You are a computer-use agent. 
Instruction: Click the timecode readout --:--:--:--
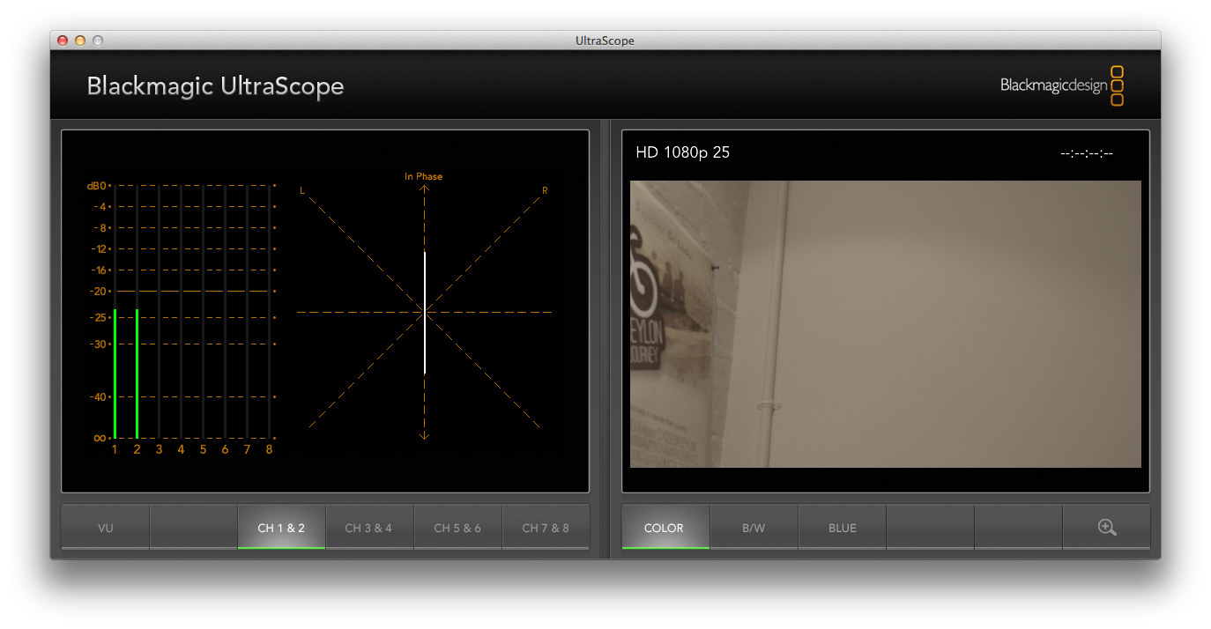(1087, 153)
